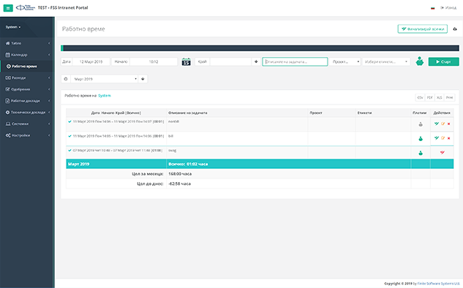463x288 pixels.
Task: Expand Разходи submenu chevron
Action: point(49,77)
